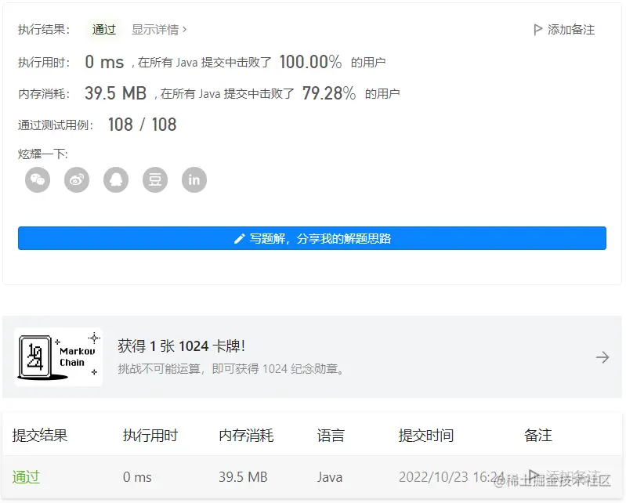Screen dimensions: 626x503
Task: Click the 提交结果 column header
Action: point(39,435)
